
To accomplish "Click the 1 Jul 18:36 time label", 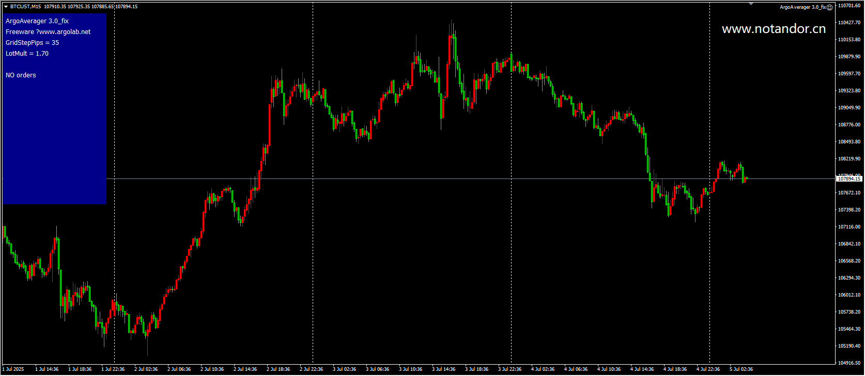I will tap(80, 369).
